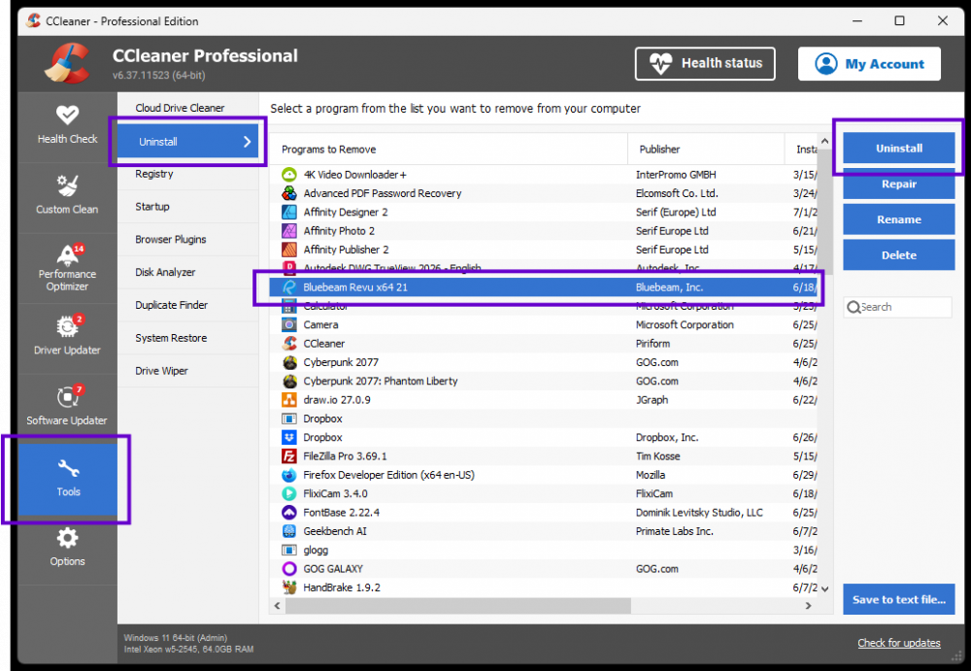Click Microsoft Corporation publisher in Camera row
The width and height of the screenshot is (971, 671).
[685, 324]
